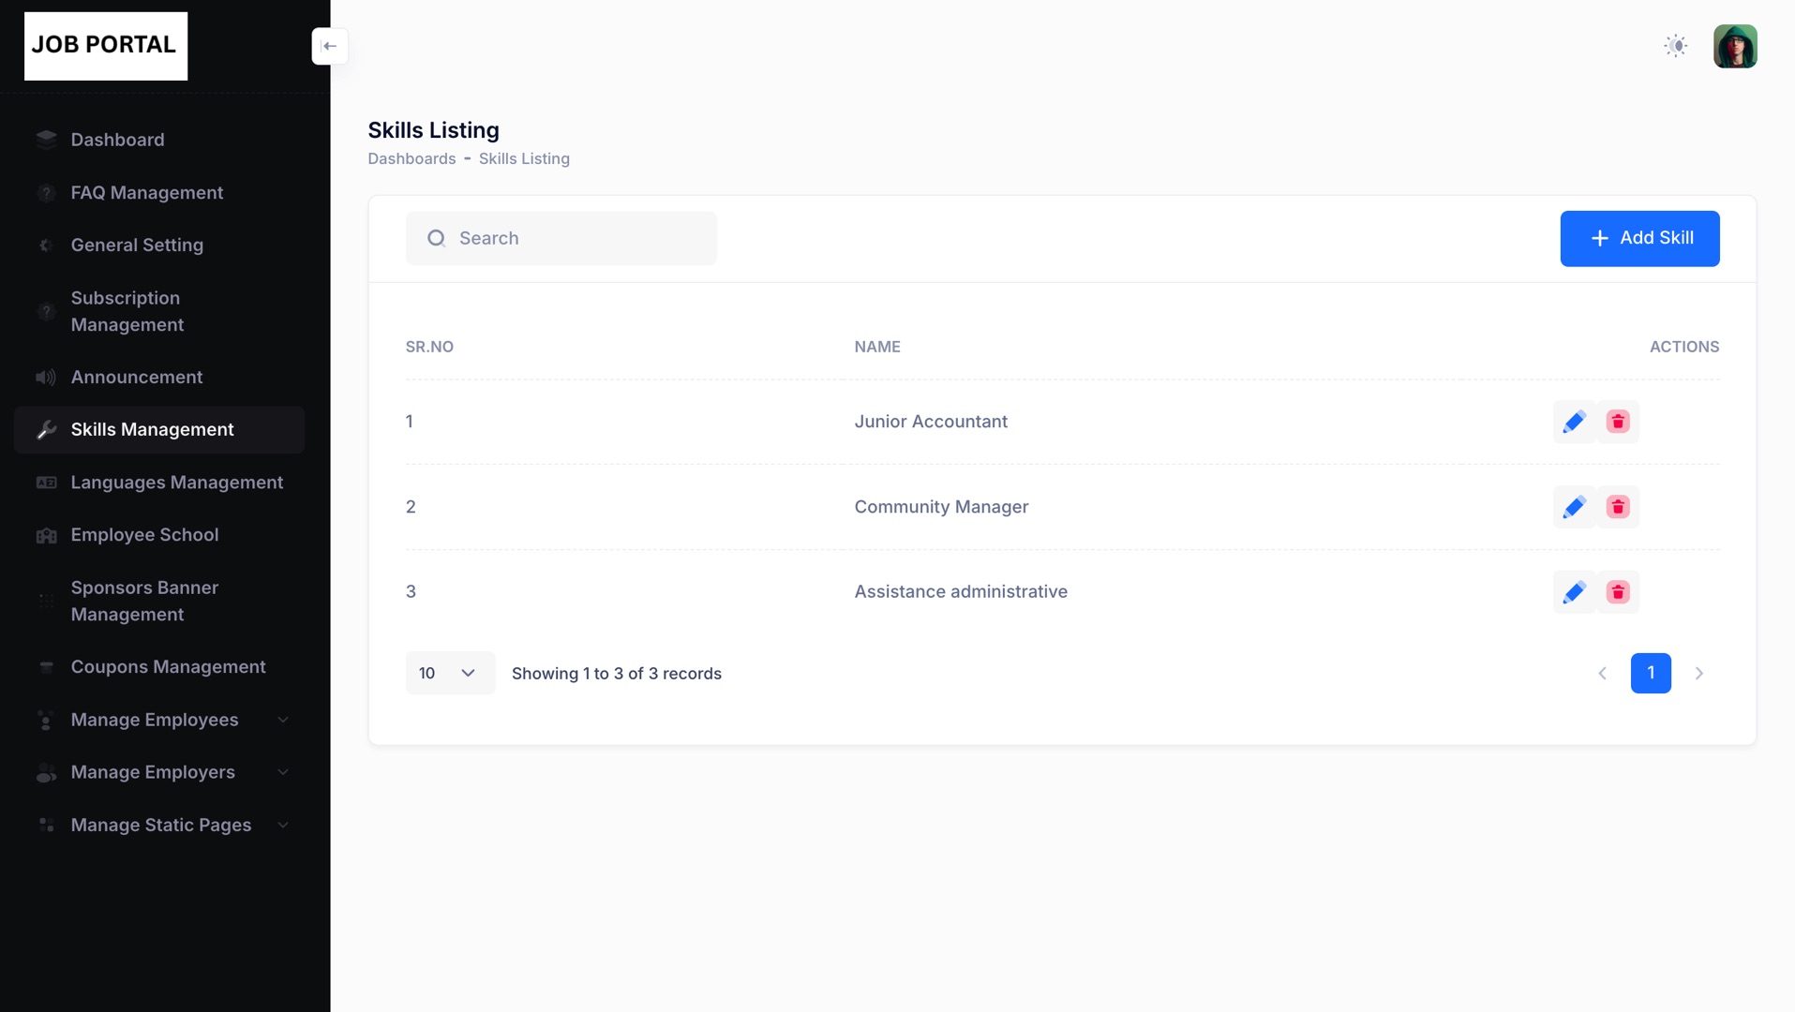This screenshot has height=1012, width=1795.
Task: Open the user profile avatar
Action: 1734,46
